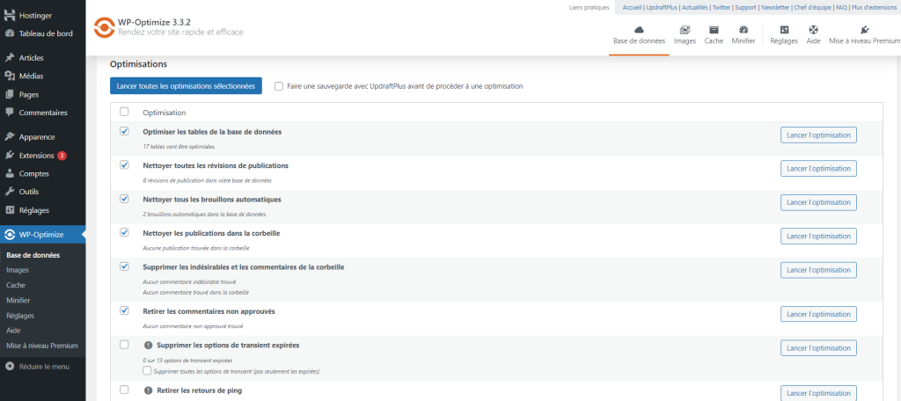Enable the UpdraftPlus backup before optimisation checkbox

tap(279, 86)
